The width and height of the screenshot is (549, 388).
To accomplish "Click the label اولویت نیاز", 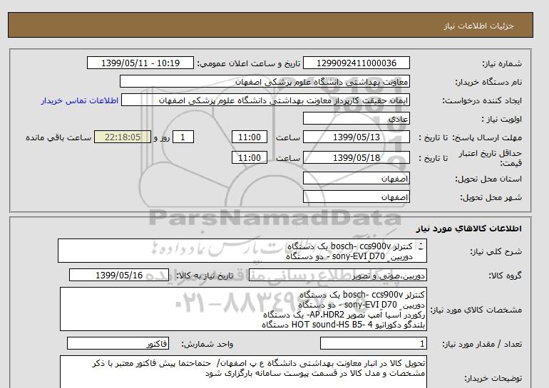I will 501,119.
